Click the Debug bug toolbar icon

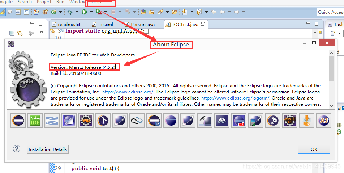tap(70, 12)
